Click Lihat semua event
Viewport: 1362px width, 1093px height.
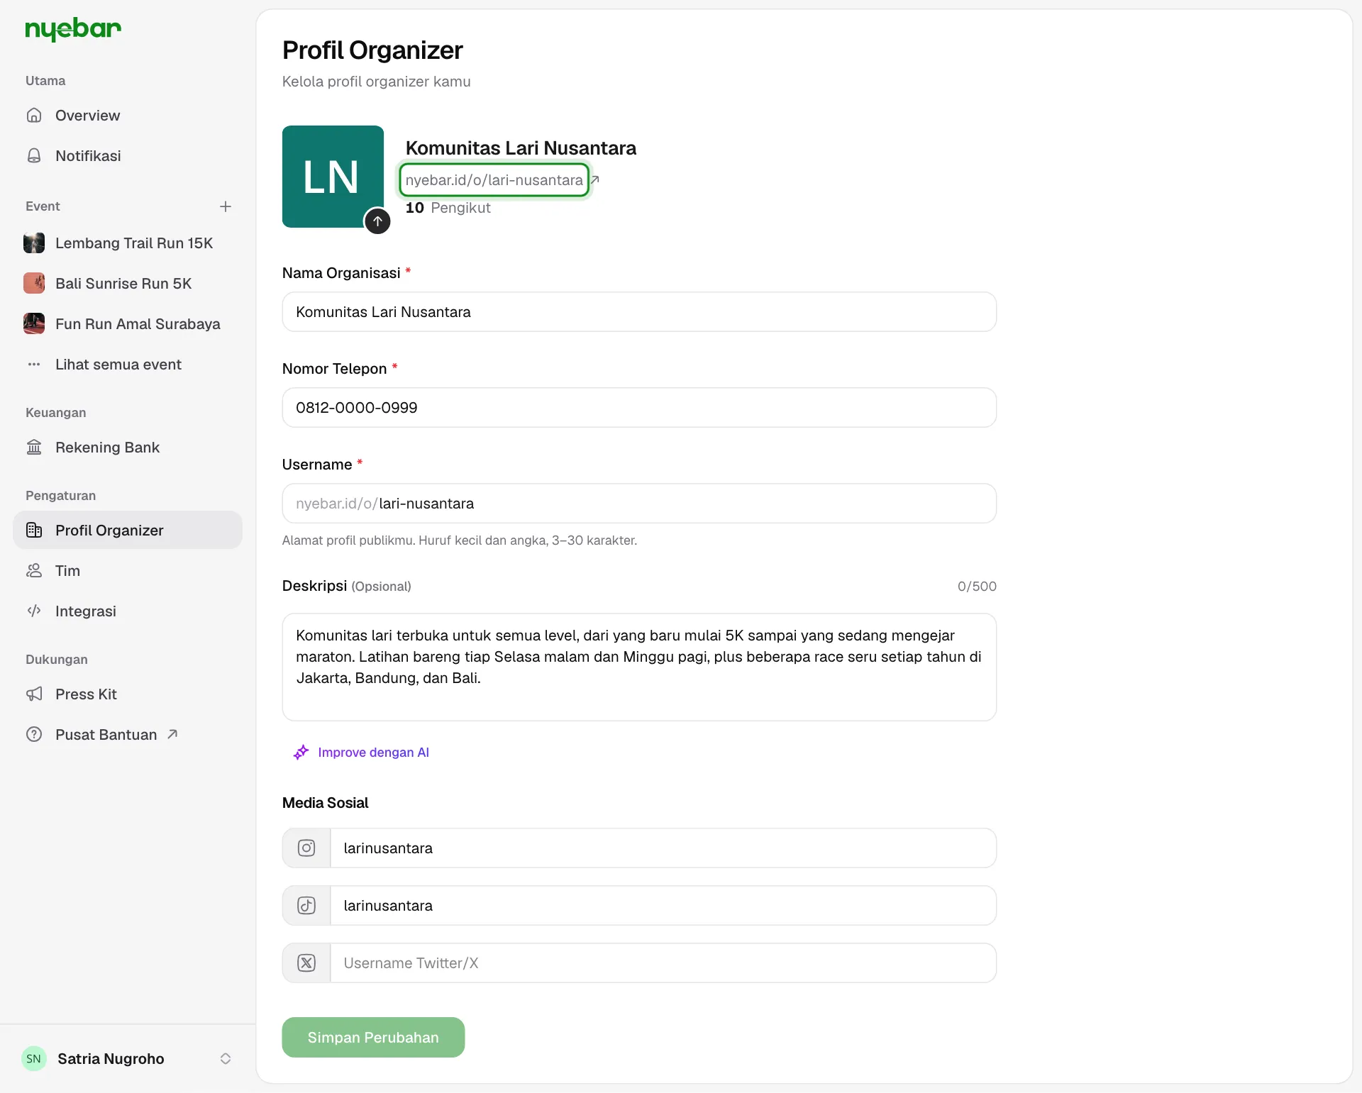point(128,365)
